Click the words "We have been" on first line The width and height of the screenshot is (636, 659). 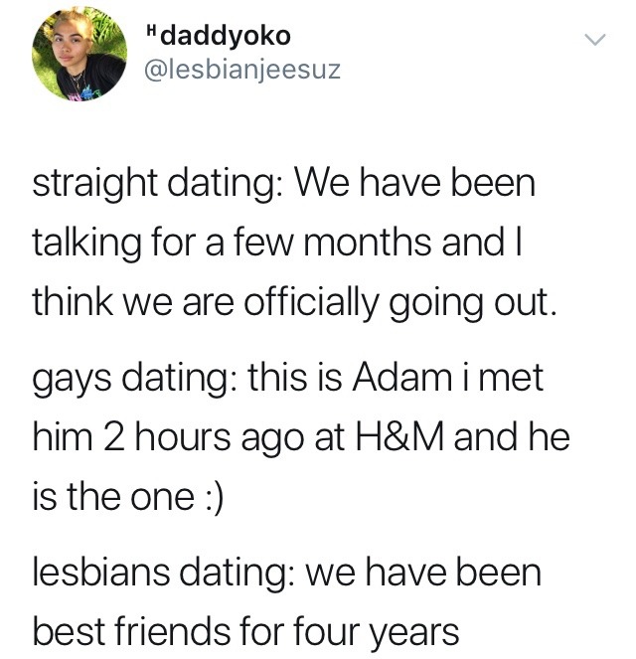pos(415,185)
